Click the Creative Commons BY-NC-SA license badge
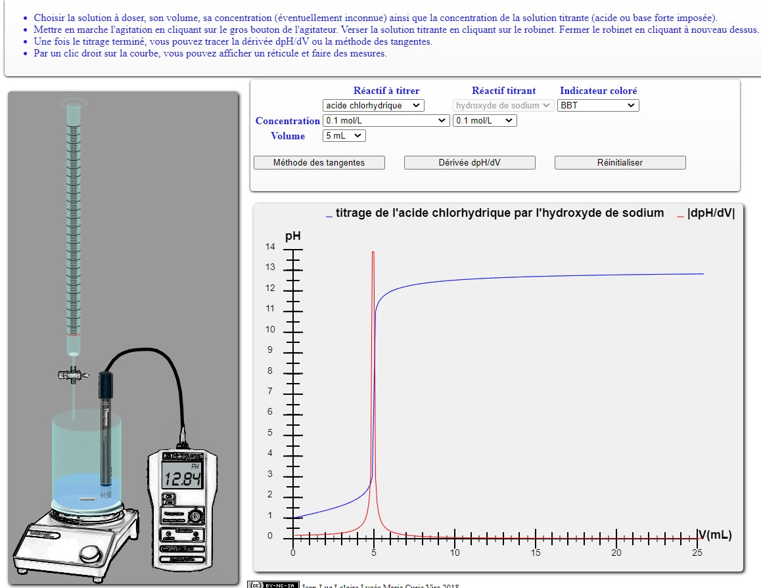The image size is (761, 588). tap(273, 585)
